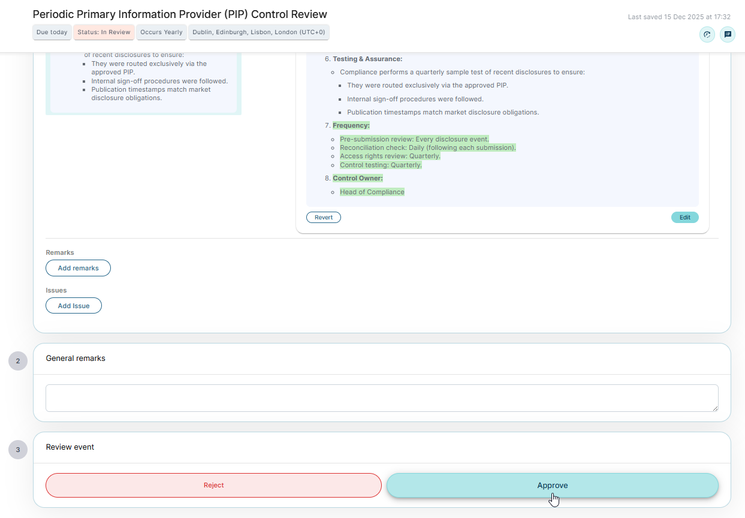745x518 pixels.
Task: Click the Review event section header
Action: click(x=70, y=447)
